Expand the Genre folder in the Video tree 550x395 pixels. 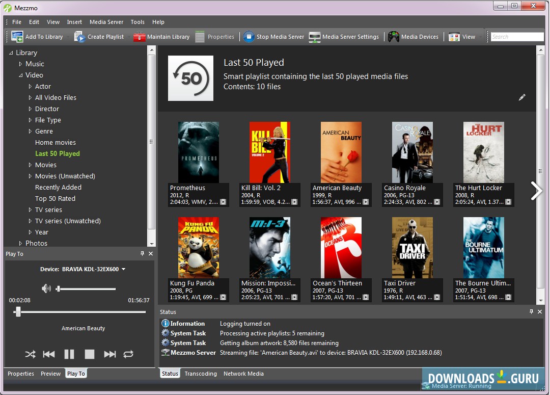pos(30,131)
